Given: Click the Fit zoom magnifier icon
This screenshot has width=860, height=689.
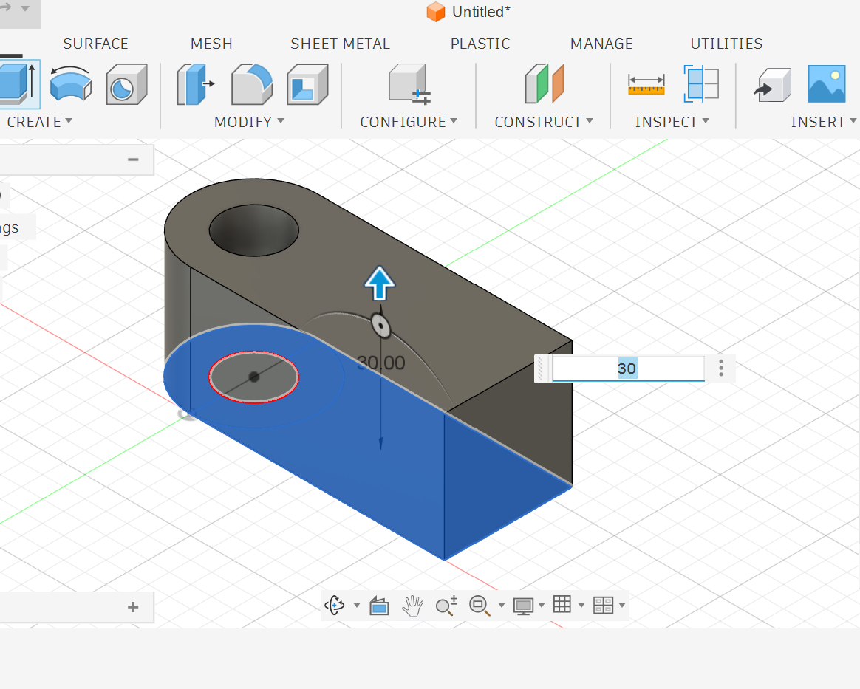Looking at the screenshot, I should [x=480, y=606].
